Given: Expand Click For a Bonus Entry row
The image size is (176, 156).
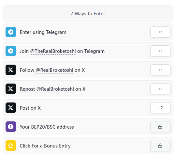Looking at the screenshot, I should 88,146.
